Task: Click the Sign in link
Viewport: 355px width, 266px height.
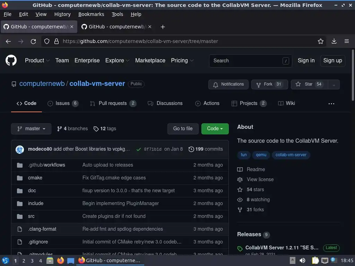Action: tap(306, 60)
